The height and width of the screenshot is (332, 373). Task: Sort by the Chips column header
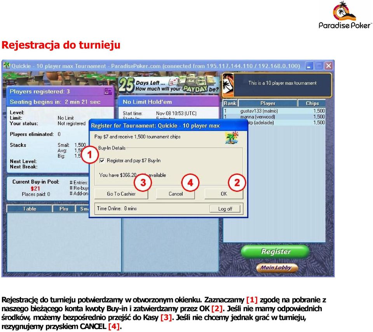coord(312,103)
